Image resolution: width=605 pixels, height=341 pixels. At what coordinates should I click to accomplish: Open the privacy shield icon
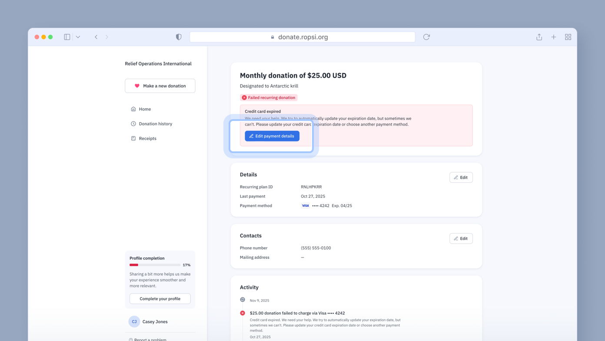pyautogui.click(x=179, y=37)
